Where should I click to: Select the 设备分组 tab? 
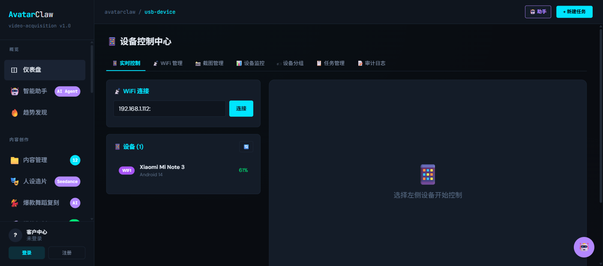pyautogui.click(x=290, y=63)
